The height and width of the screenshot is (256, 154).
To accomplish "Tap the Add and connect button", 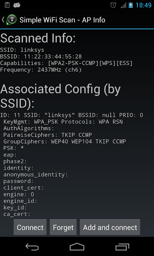I will [x=110, y=228].
